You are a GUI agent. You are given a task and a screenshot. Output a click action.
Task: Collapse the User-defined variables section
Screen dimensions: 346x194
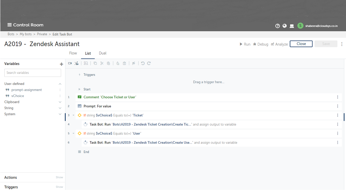(x=60, y=84)
